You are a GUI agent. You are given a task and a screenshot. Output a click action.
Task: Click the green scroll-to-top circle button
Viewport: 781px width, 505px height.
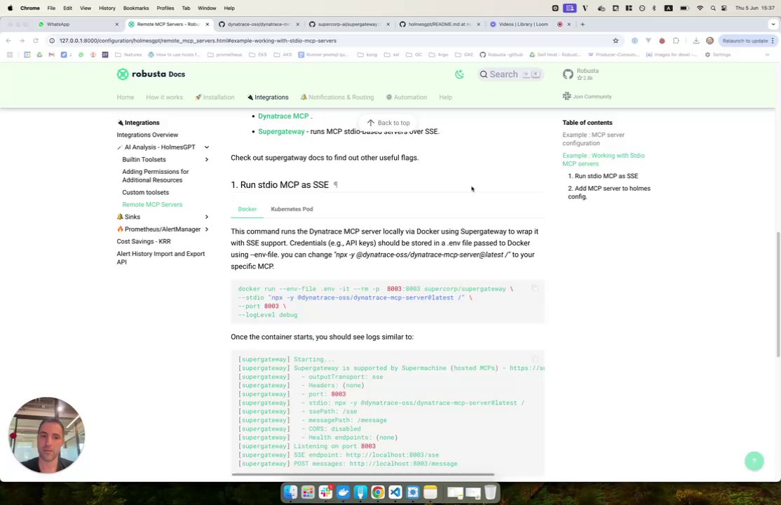tap(754, 461)
